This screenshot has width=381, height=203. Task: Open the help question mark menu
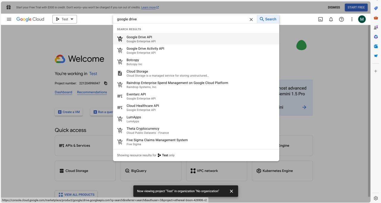[341, 19]
